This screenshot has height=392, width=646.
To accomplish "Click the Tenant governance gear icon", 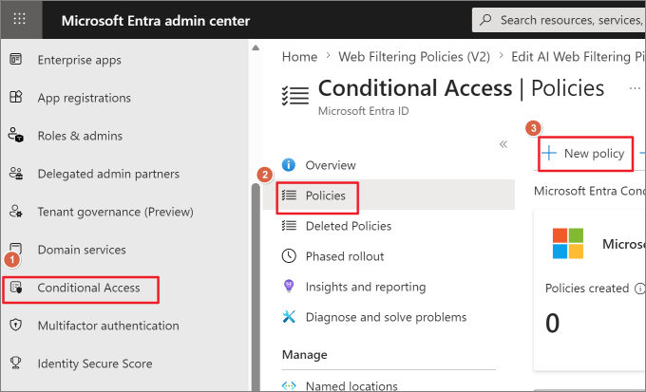I will [x=16, y=212].
